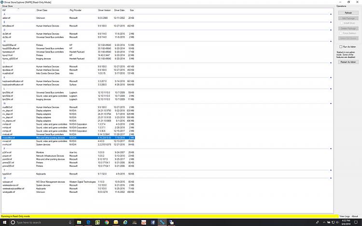The image size is (362, 226).
Task: Select the Western Digital Technologies driver row
Action: point(68,182)
